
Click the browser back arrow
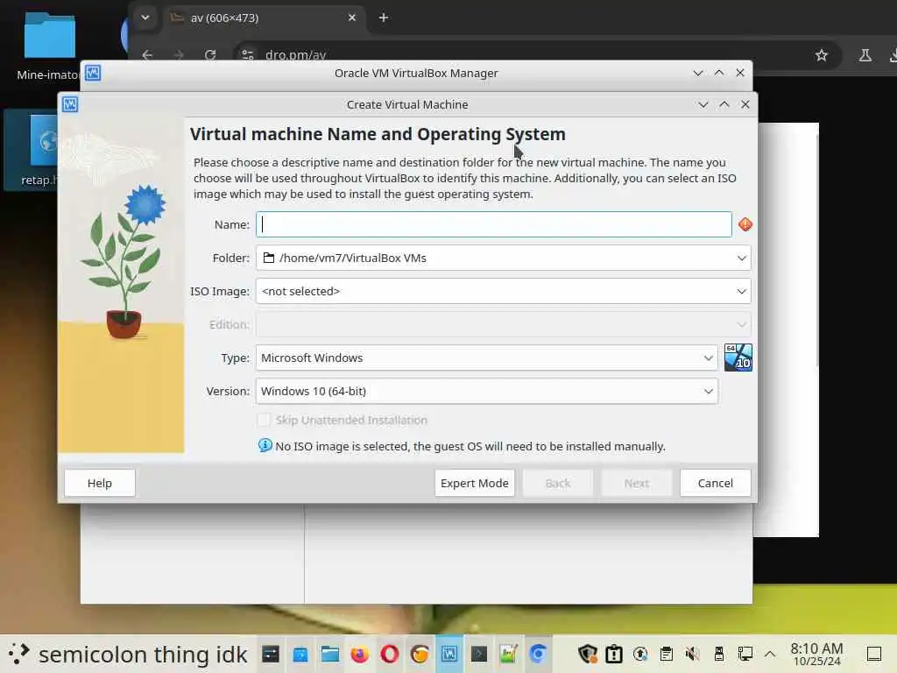pos(147,55)
